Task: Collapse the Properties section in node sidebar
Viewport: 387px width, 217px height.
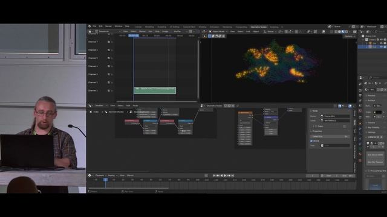Action: [317, 131]
